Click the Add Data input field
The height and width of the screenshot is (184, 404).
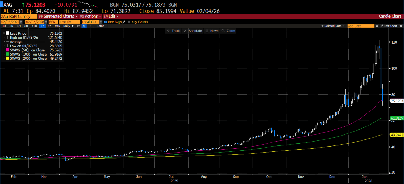361,26
